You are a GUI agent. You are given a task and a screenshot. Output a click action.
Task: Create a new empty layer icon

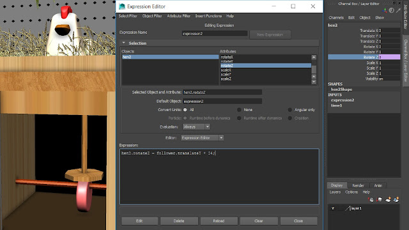pyautogui.click(x=388, y=200)
